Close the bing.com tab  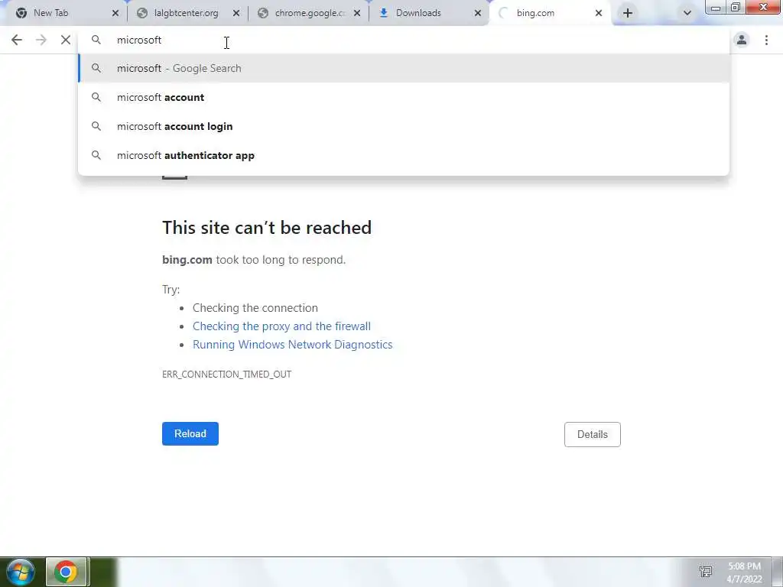click(599, 13)
